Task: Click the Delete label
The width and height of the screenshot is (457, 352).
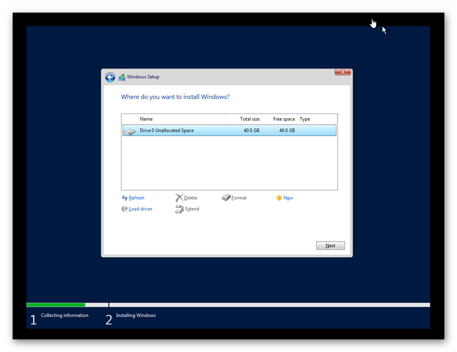Action: 190,198
